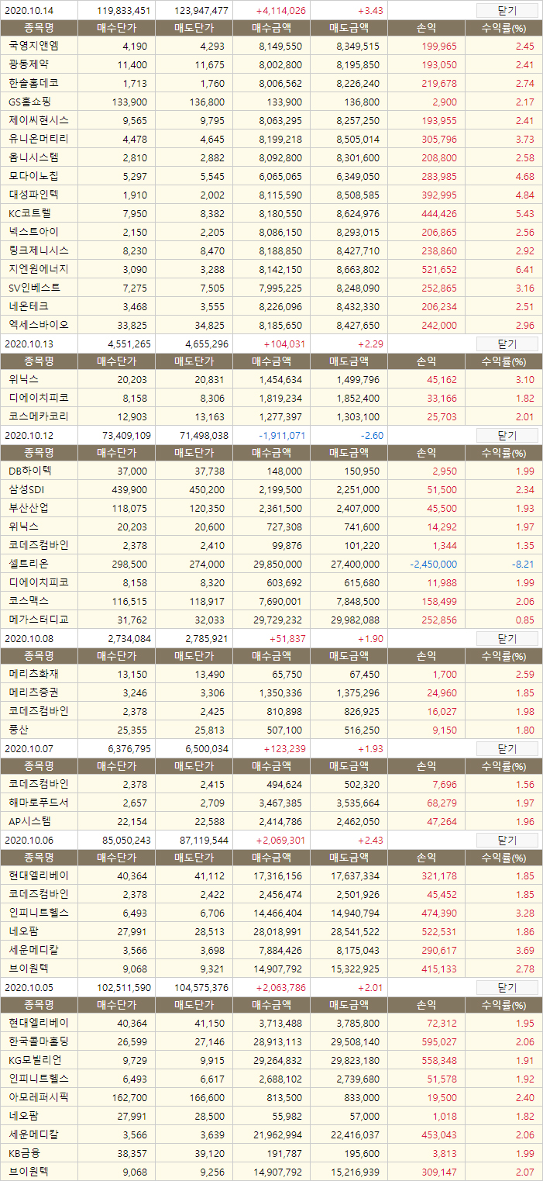Click stock name 대성파인텍
Viewport: 543px width, 1181px height.
pos(33,195)
